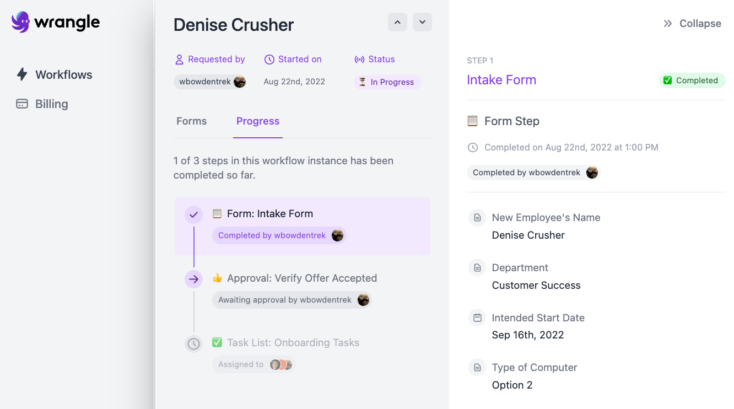
Task: Open Workflows via the lightning bolt icon
Action: [x=22, y=74]
